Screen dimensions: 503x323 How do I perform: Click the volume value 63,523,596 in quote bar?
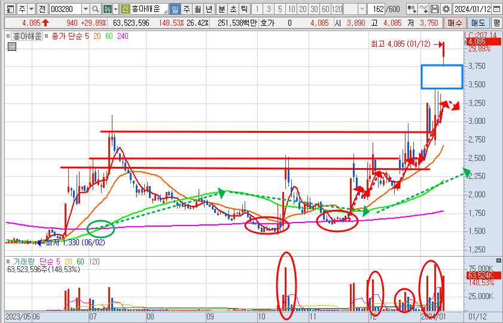point(131,23)
